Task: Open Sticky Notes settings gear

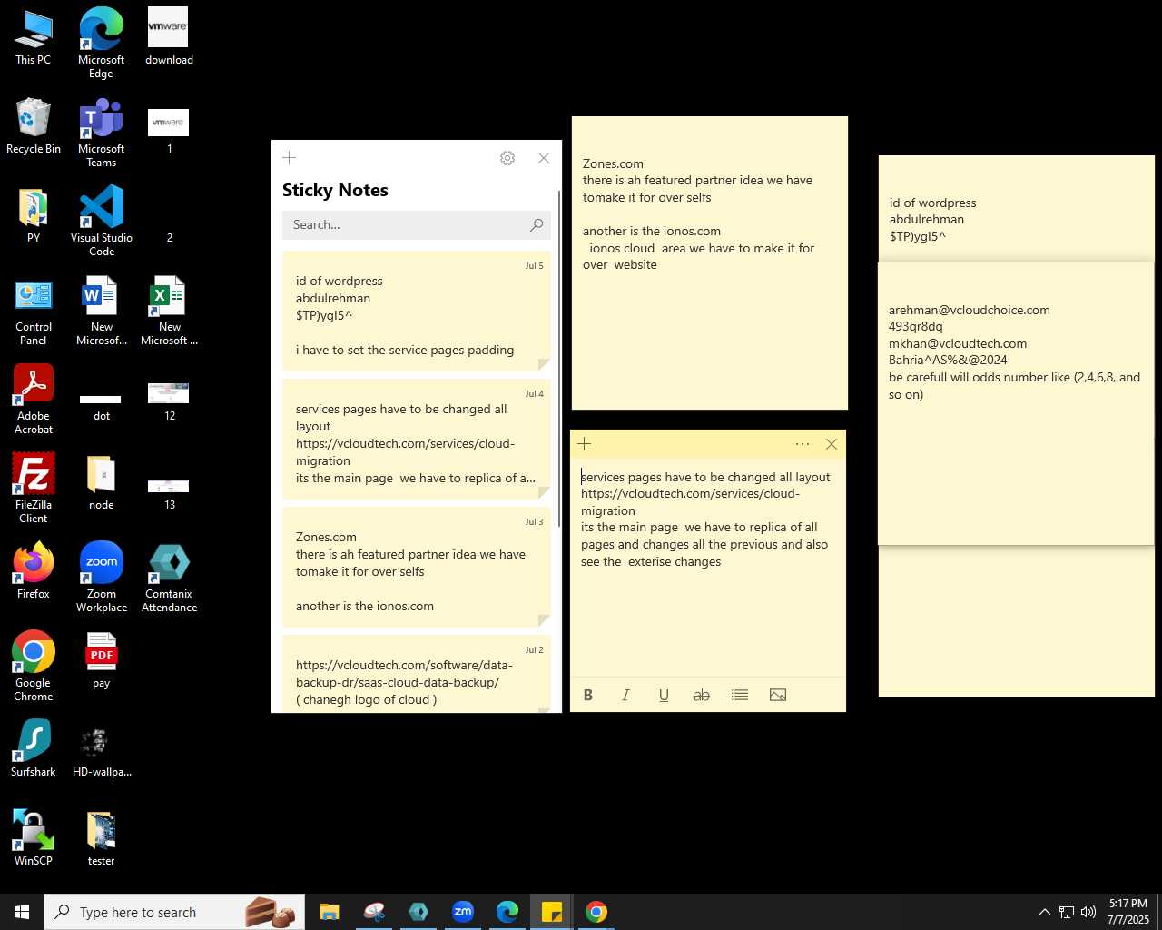Action: (507, 158)
